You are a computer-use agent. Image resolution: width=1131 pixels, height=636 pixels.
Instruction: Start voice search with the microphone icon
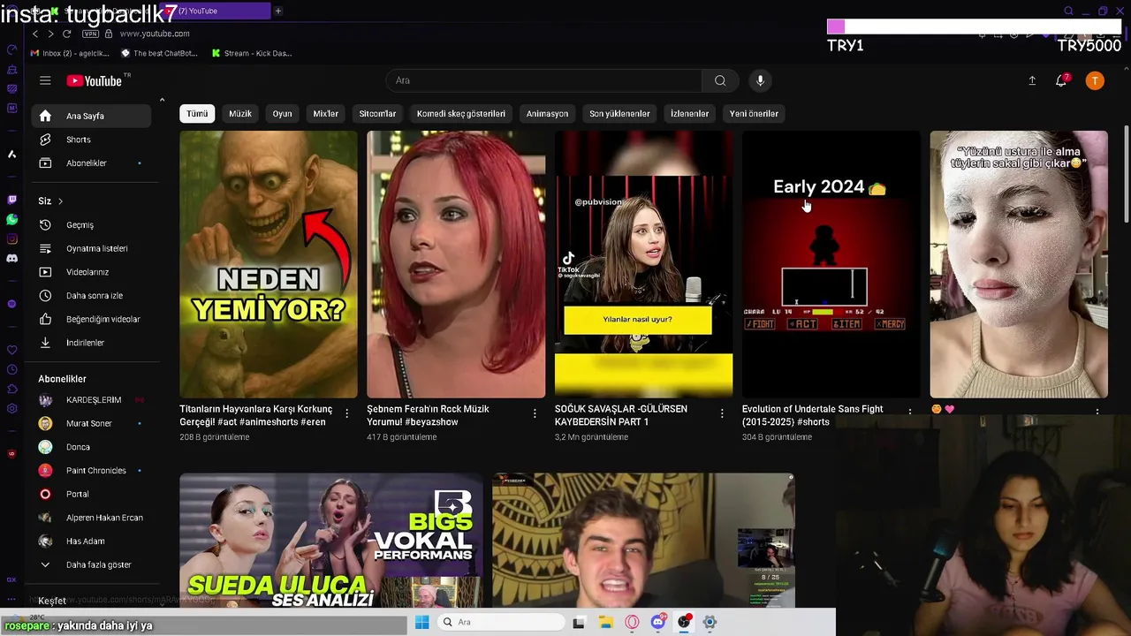760,80
